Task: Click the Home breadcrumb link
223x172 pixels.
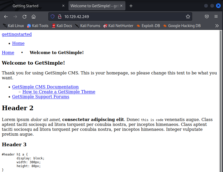Action: (8, 53)
